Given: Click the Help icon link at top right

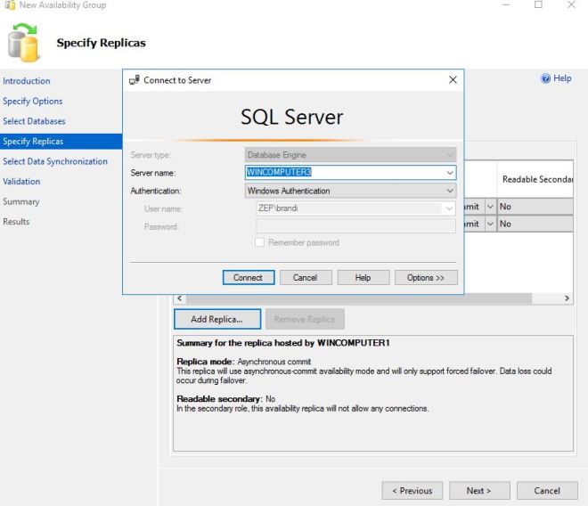Looking at the screenshot, I should tap(556, 78).
